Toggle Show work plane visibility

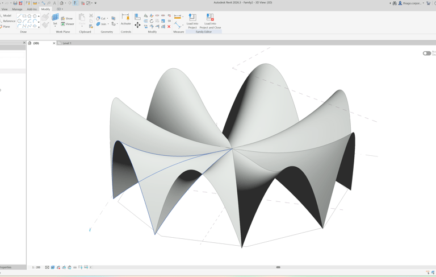click(x=67, y=18)
